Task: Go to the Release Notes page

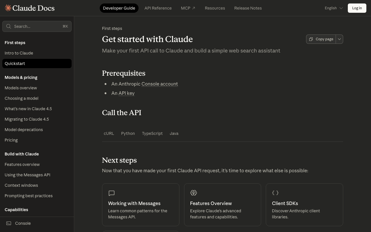Action: point(248,8)
